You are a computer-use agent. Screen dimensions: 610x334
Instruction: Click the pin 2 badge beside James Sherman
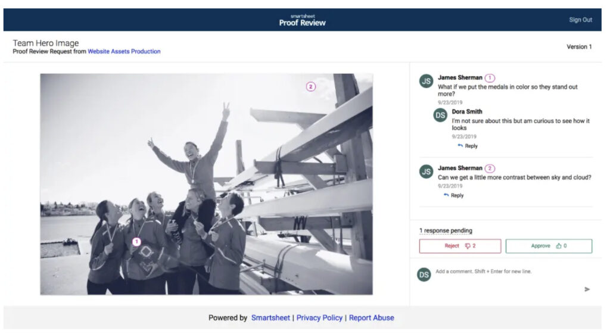[x=490, y=168]
